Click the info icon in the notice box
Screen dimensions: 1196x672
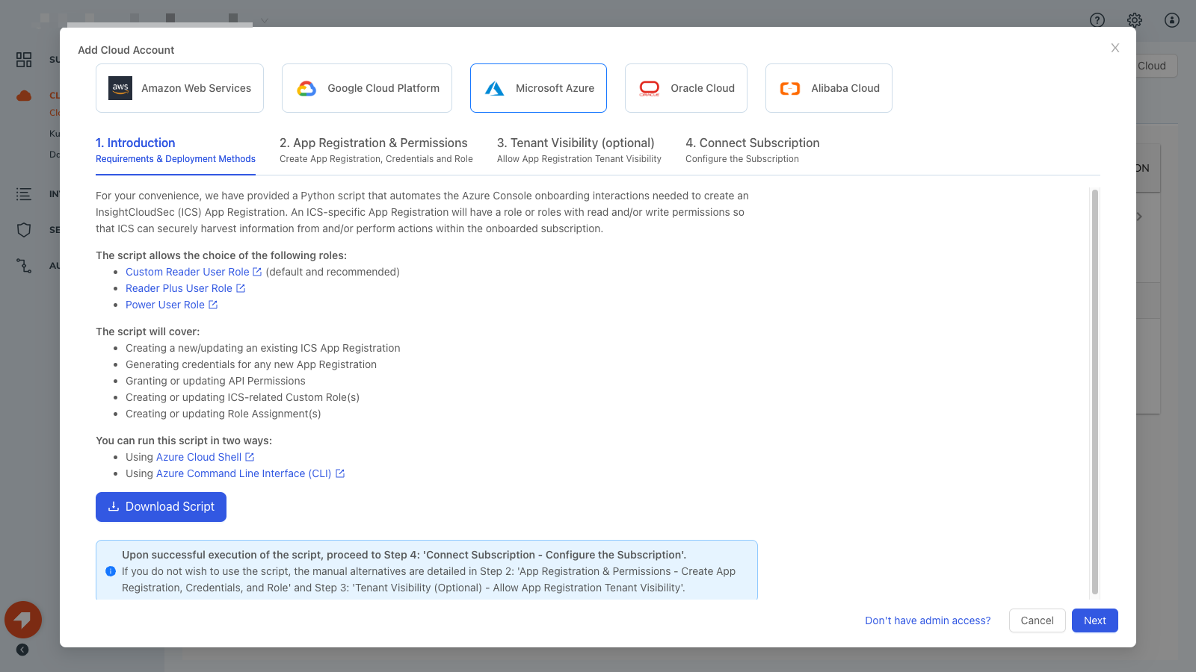click(111, 571)
